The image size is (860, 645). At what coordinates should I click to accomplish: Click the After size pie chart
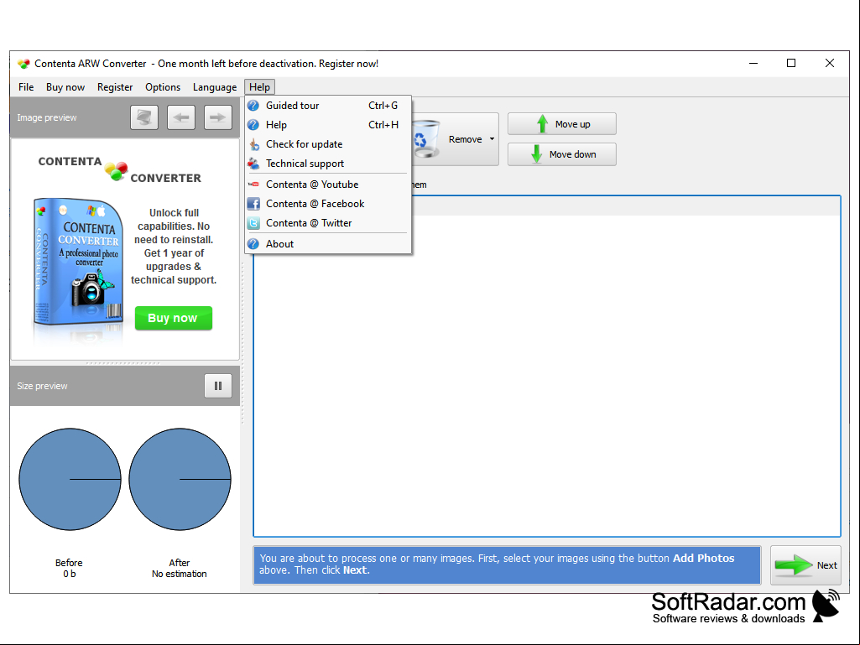coord(180,480)
